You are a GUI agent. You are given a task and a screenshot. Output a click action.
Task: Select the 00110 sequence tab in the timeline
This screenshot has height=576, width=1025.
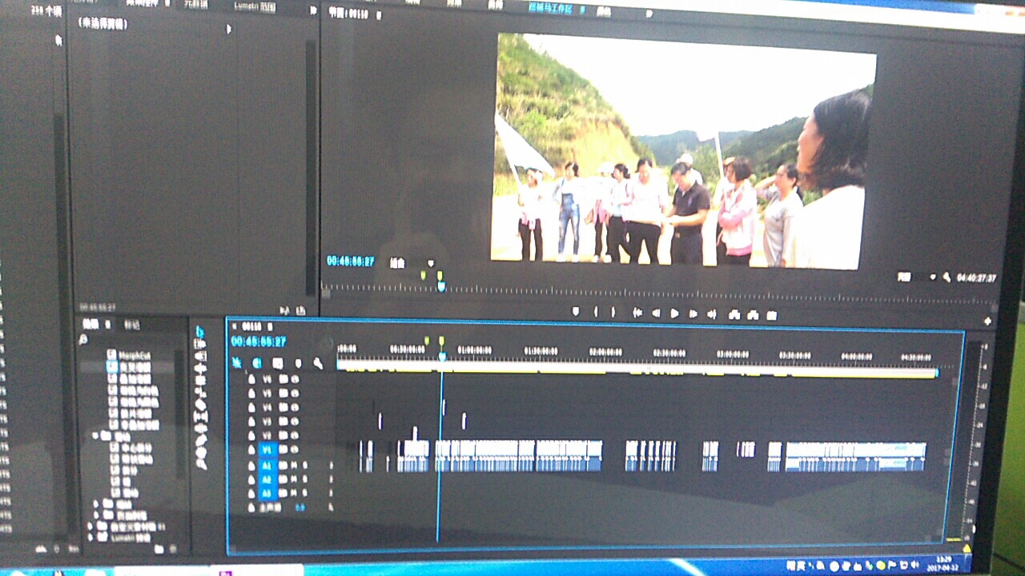click(252, 327)
